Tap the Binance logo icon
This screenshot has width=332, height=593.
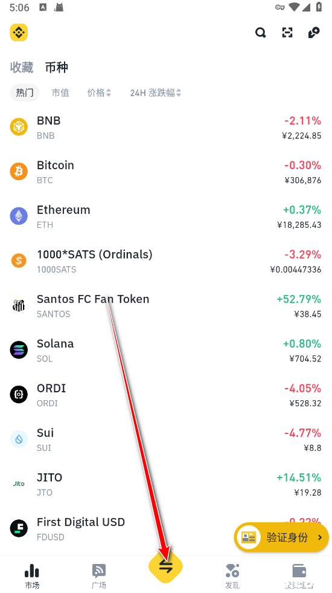(19, 33)
